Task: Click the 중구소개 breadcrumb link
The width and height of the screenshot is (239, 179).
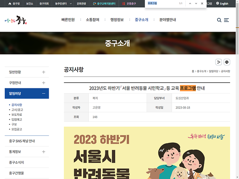Action: 201,71
